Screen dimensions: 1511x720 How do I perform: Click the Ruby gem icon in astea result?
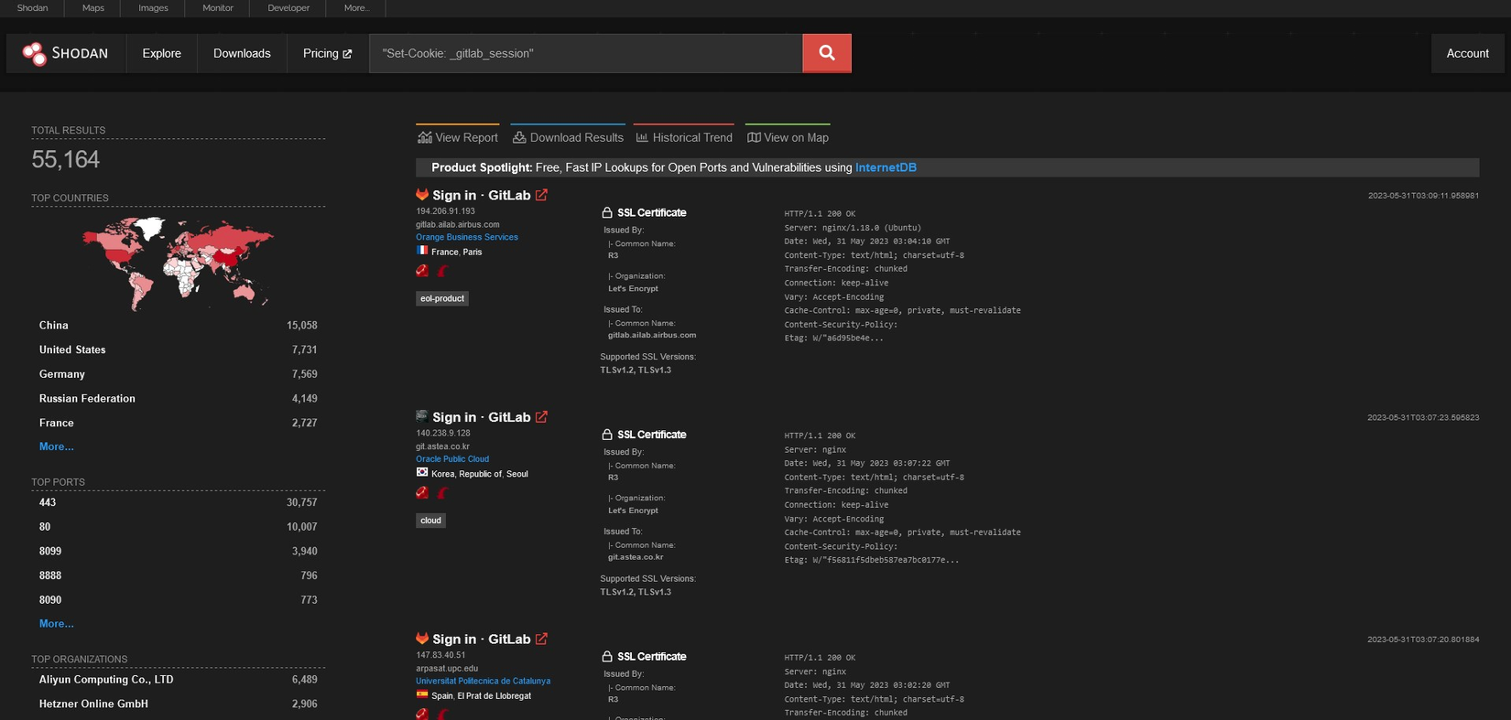[x=422, y=492]
